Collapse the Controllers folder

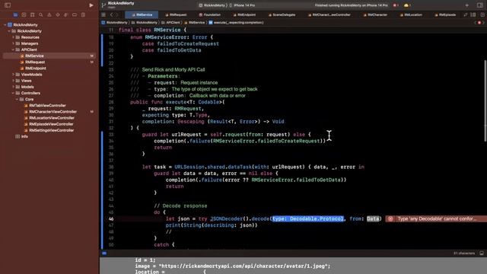(x=13, y=93)
